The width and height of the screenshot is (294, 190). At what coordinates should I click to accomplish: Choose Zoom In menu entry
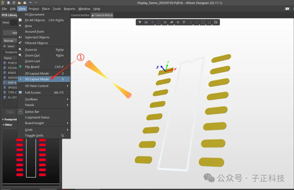pos(44,49)
